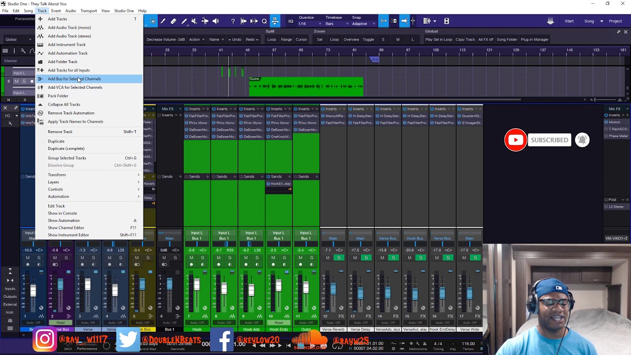
Task: Choose Add VCA for Selected Channels
Action: coord(89,87)
